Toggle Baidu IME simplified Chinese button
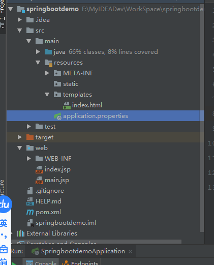Image resolution: width=214 pixels, height=265 pixels. pyautogui.click(x=4, y=261)
